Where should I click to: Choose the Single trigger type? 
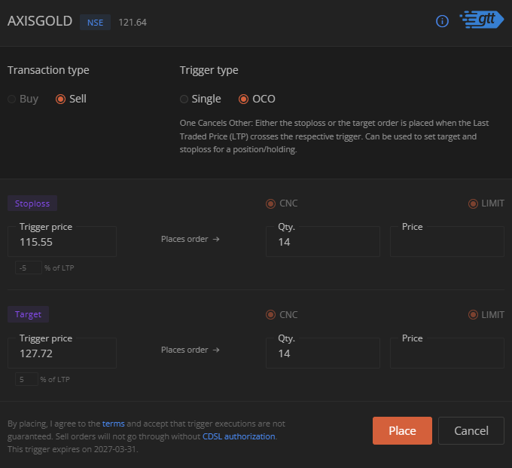click(x=184, y=99)
